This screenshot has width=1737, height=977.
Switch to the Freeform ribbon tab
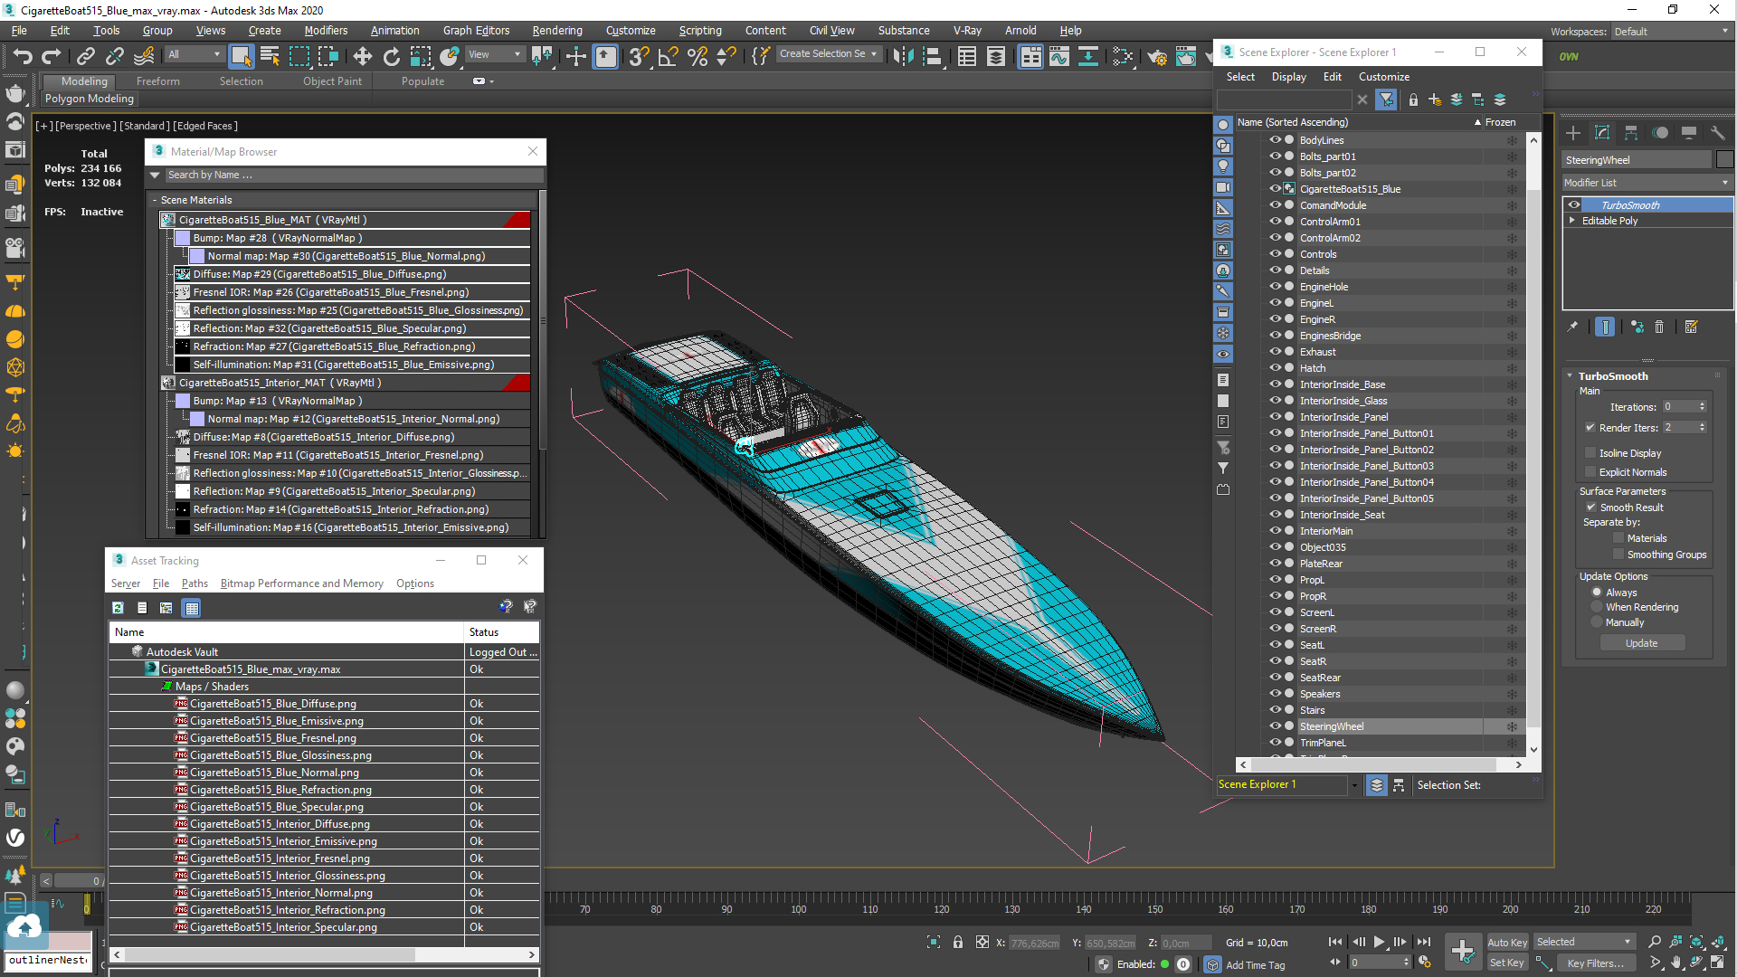pyautogui.click(x=158, y=81)
